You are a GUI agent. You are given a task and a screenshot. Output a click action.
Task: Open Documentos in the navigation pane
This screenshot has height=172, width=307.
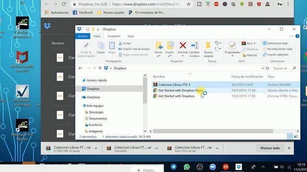tap(96, 118)
